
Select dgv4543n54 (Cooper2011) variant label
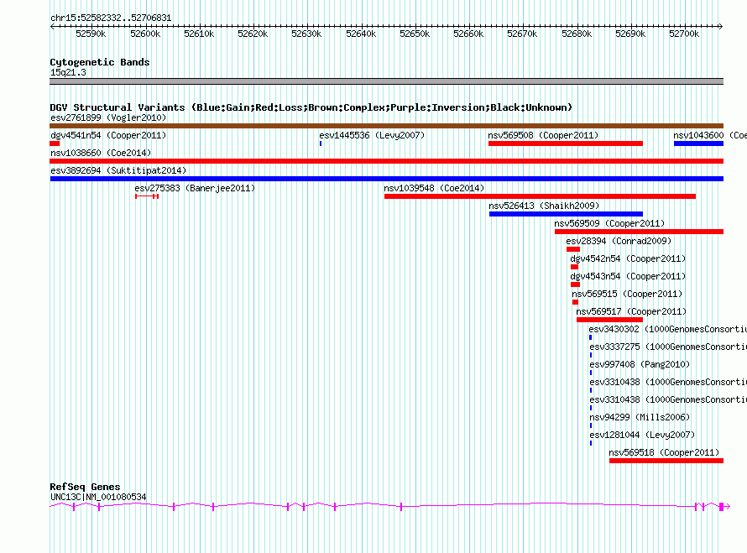click(628, 276)
